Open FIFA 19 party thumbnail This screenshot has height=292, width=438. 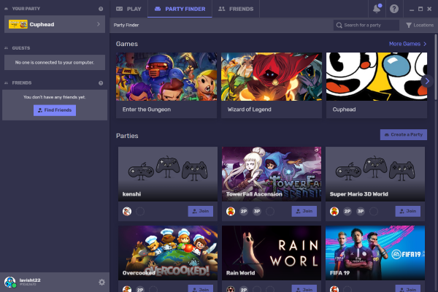(x=375, y=253)
